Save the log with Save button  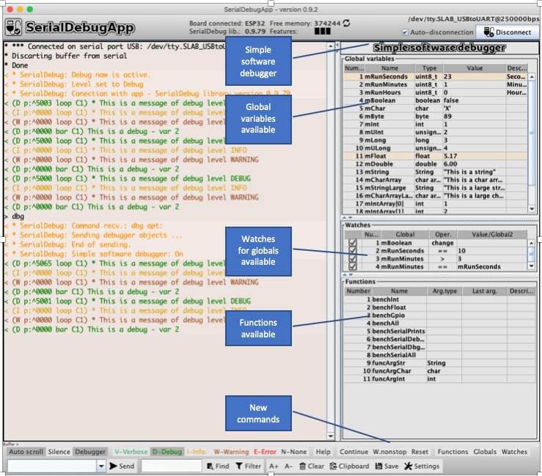point(386,466)
